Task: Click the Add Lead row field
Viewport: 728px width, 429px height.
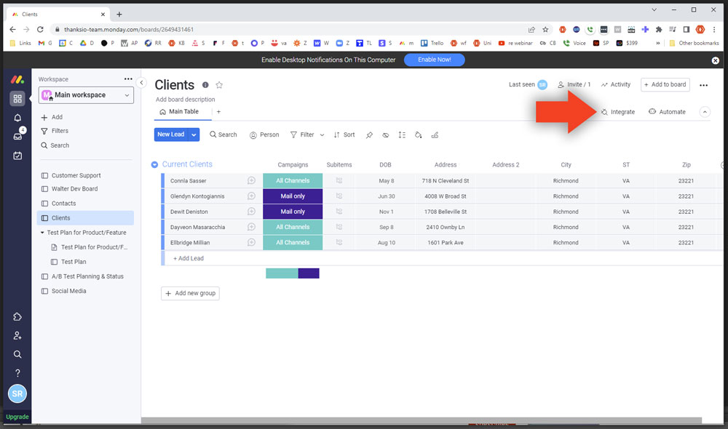Action: 189,258
